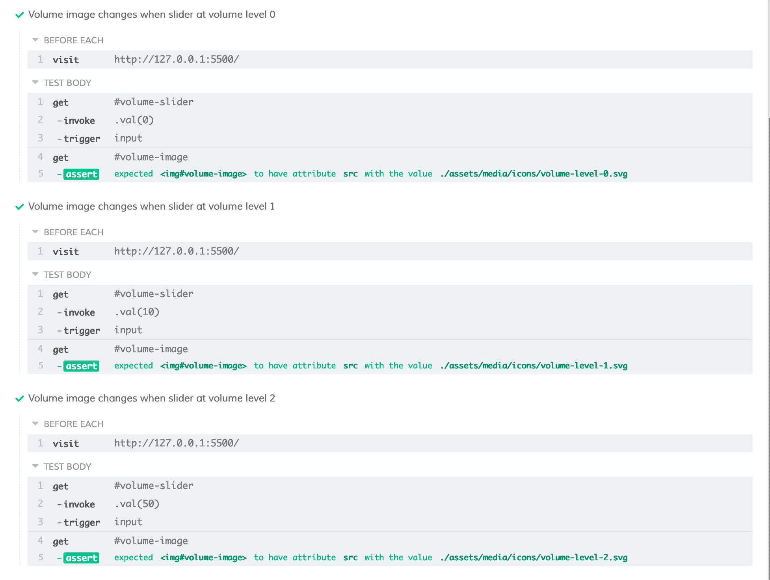Screen dimensions: 770x580
Task: Collapse BEFORE EACH in volume level 1 test
Action: click(x=35, y=232)
